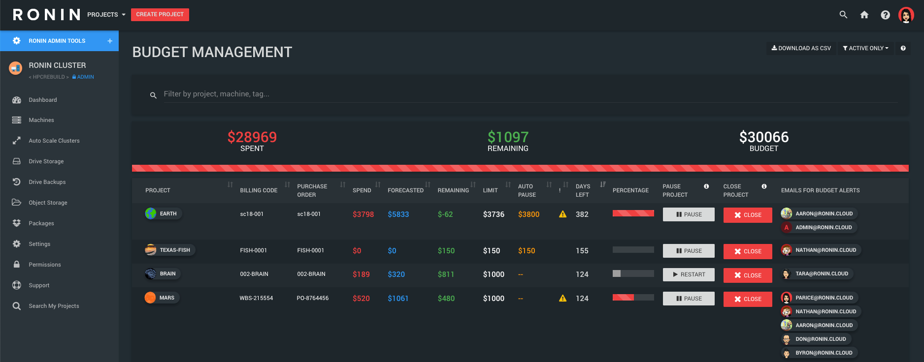Go to home via house icon
This screenshot has height=362, width=924.
click(864, 15)
